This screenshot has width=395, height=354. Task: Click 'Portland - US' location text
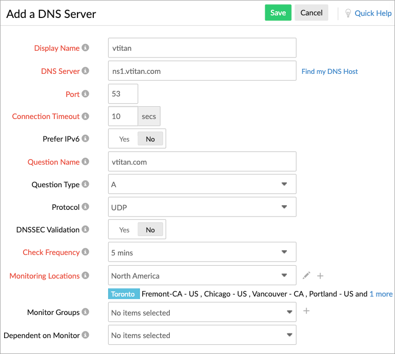(x=331, y=294)
